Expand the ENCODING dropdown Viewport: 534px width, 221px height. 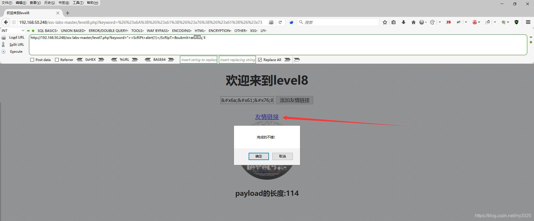[182, 31]
